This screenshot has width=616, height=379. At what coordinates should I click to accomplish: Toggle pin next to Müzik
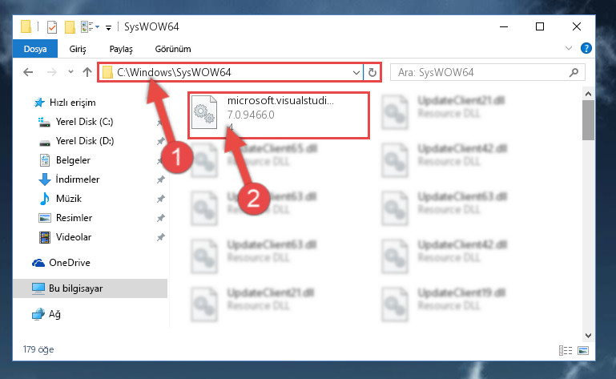[161, 199]
